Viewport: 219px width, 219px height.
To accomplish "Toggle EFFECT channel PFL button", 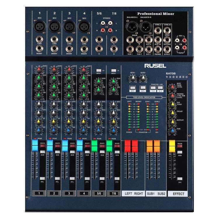I will (180, 179).
